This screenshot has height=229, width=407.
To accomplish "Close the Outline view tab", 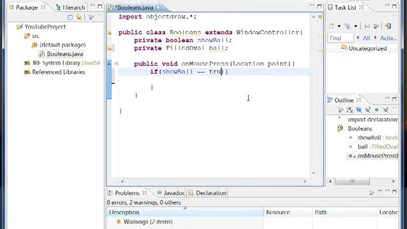I will pos(359,100).
